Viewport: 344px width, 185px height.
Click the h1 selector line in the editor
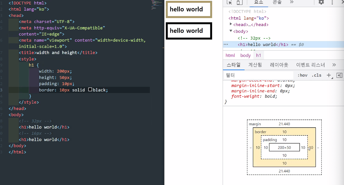tap(34, 65)
